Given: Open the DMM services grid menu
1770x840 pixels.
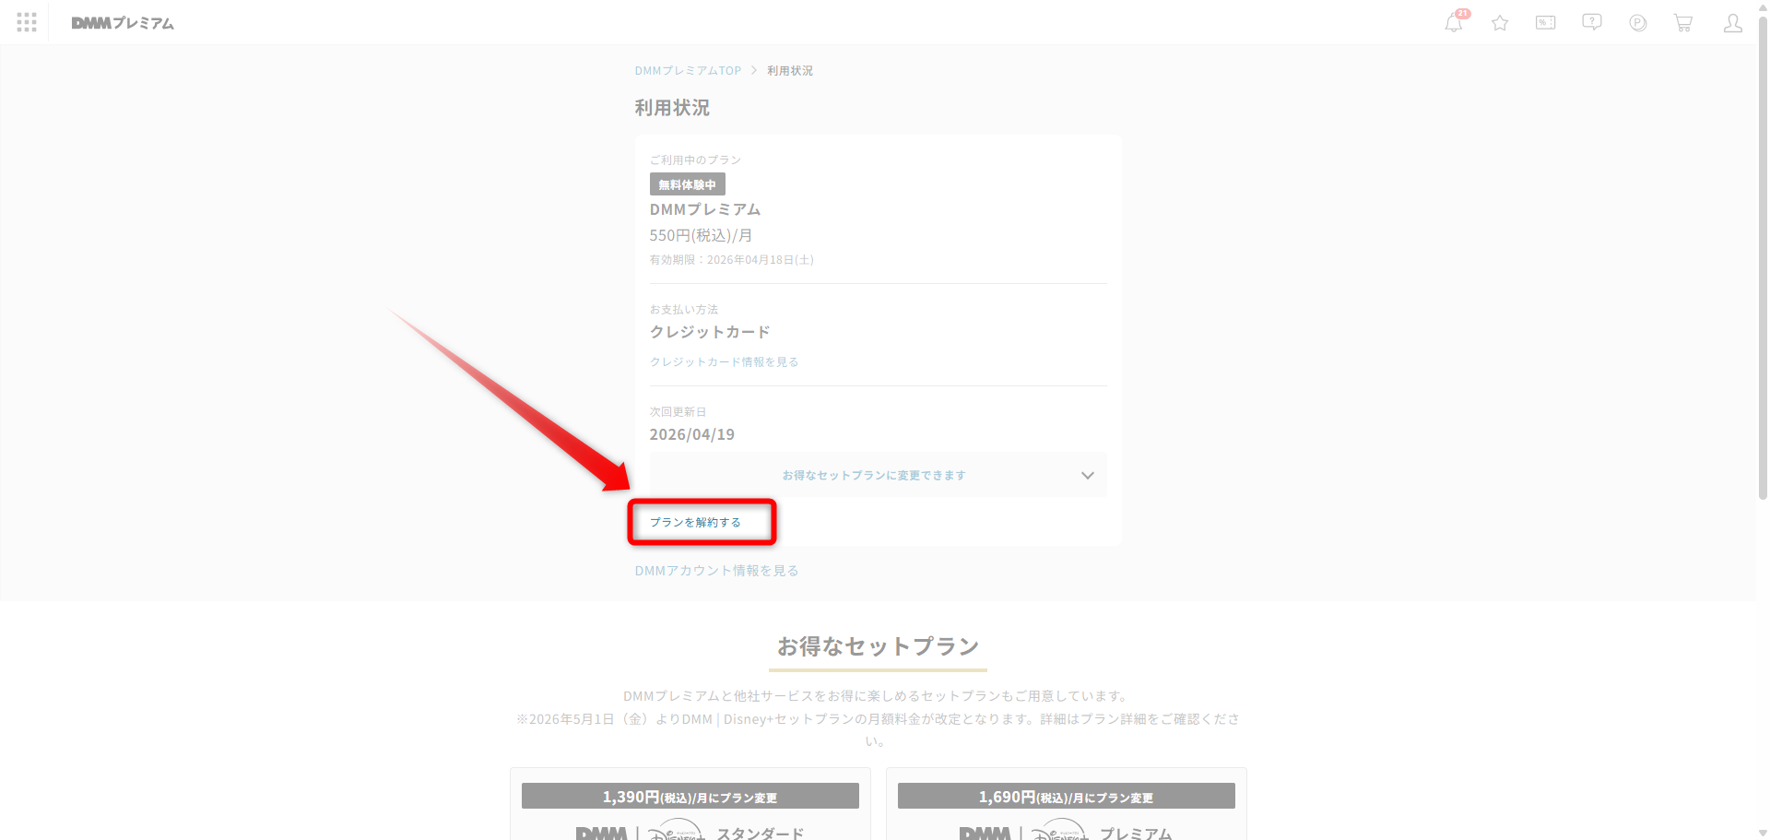Looking at the screenshot, I should [x=27, y=22].
